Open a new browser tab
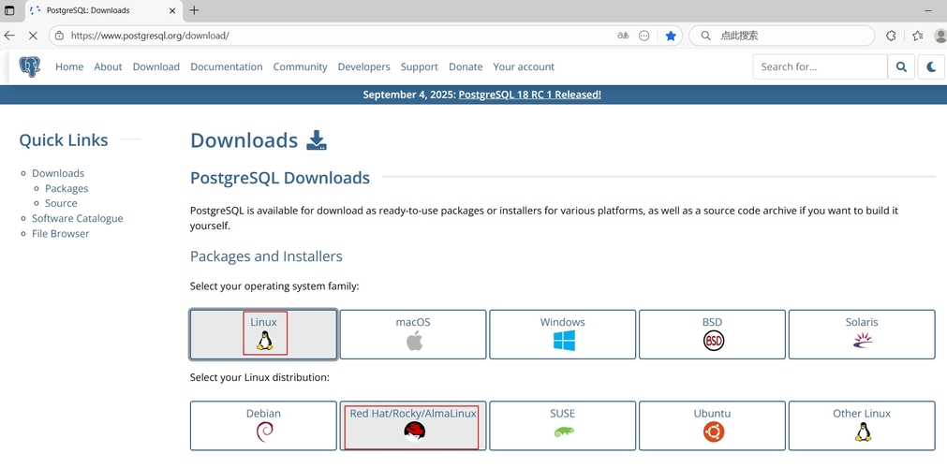 [x=194, y=10]
